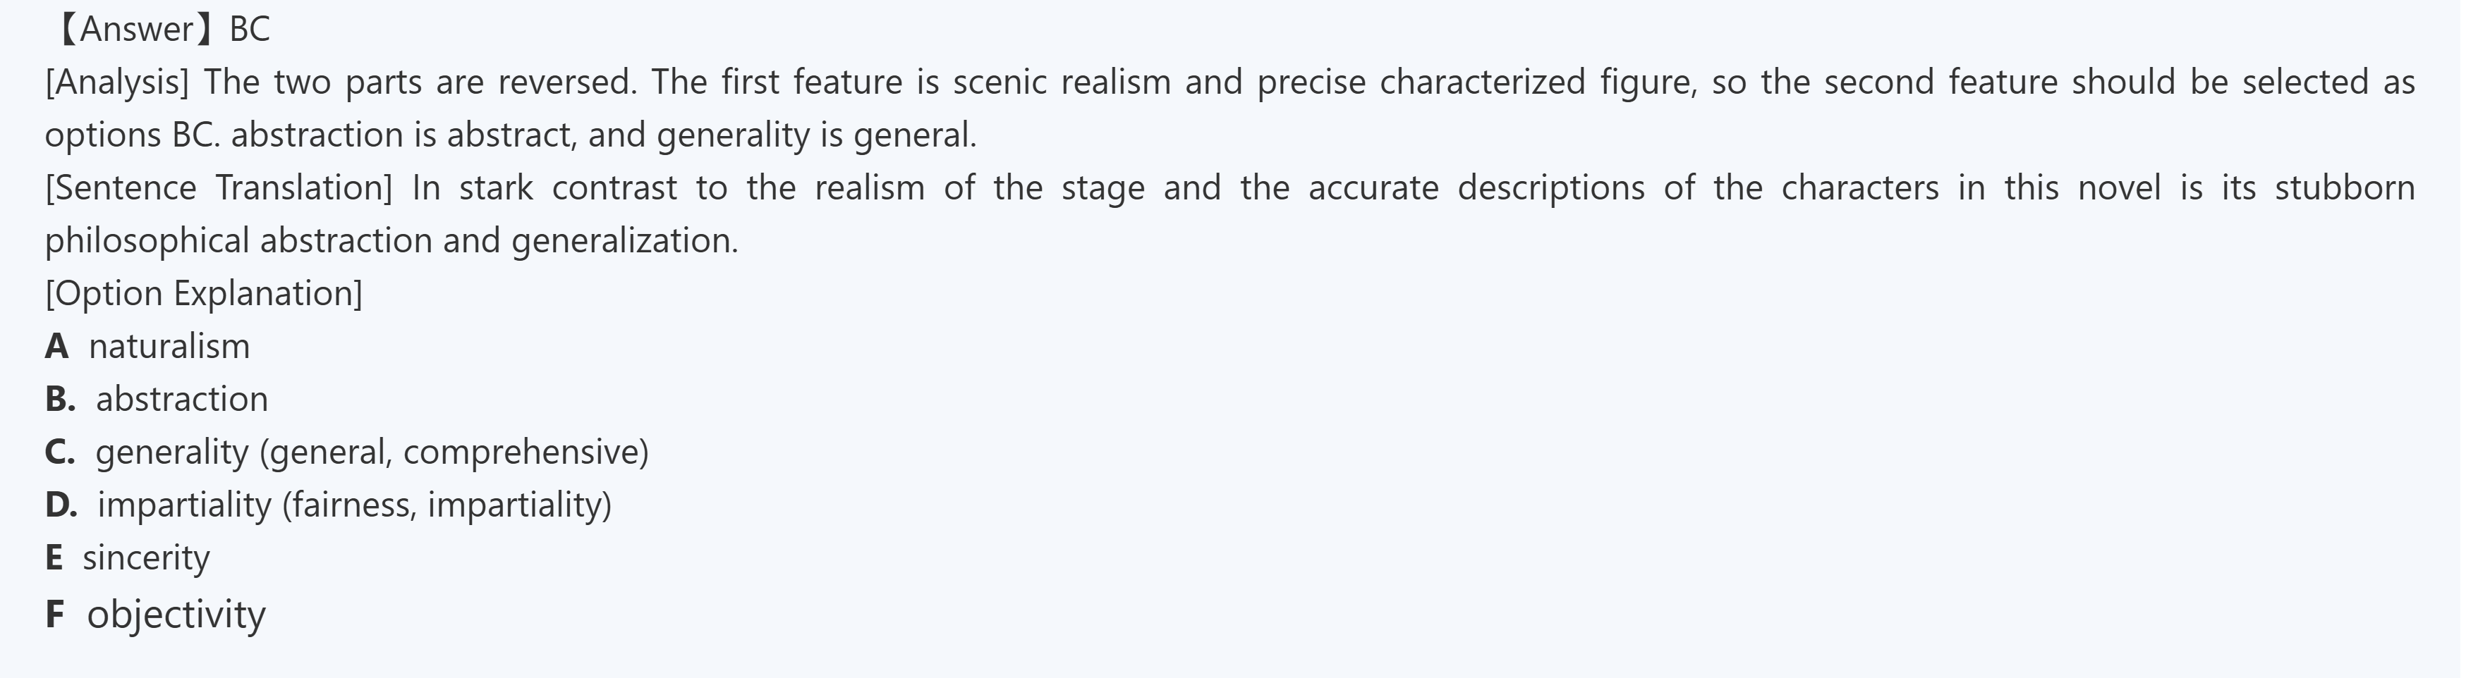This screenshot has height=678, width=2466.
Task: Click the word abstraction in option B
Action: tap(182, 400)
